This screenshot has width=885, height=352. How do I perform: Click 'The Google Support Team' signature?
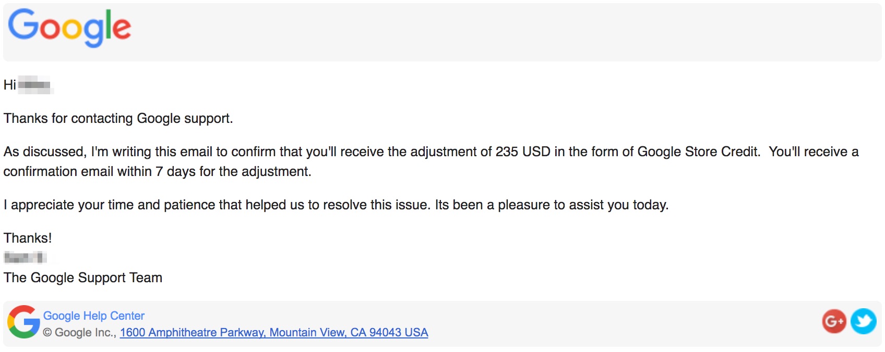click(83, 278)
